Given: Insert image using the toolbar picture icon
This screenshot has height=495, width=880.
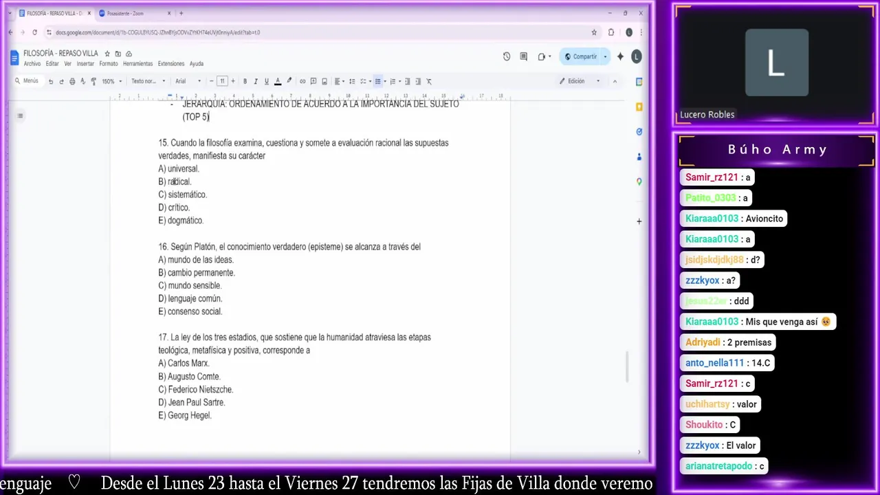Looking at the screenshot, I should pyautogui.click(x=324, y=81).
